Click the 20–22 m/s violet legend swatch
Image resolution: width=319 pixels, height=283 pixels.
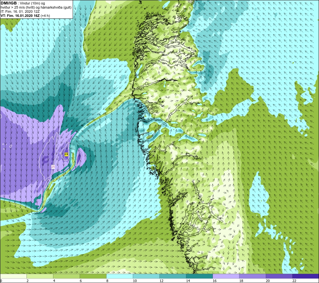[x=279, y=276]
